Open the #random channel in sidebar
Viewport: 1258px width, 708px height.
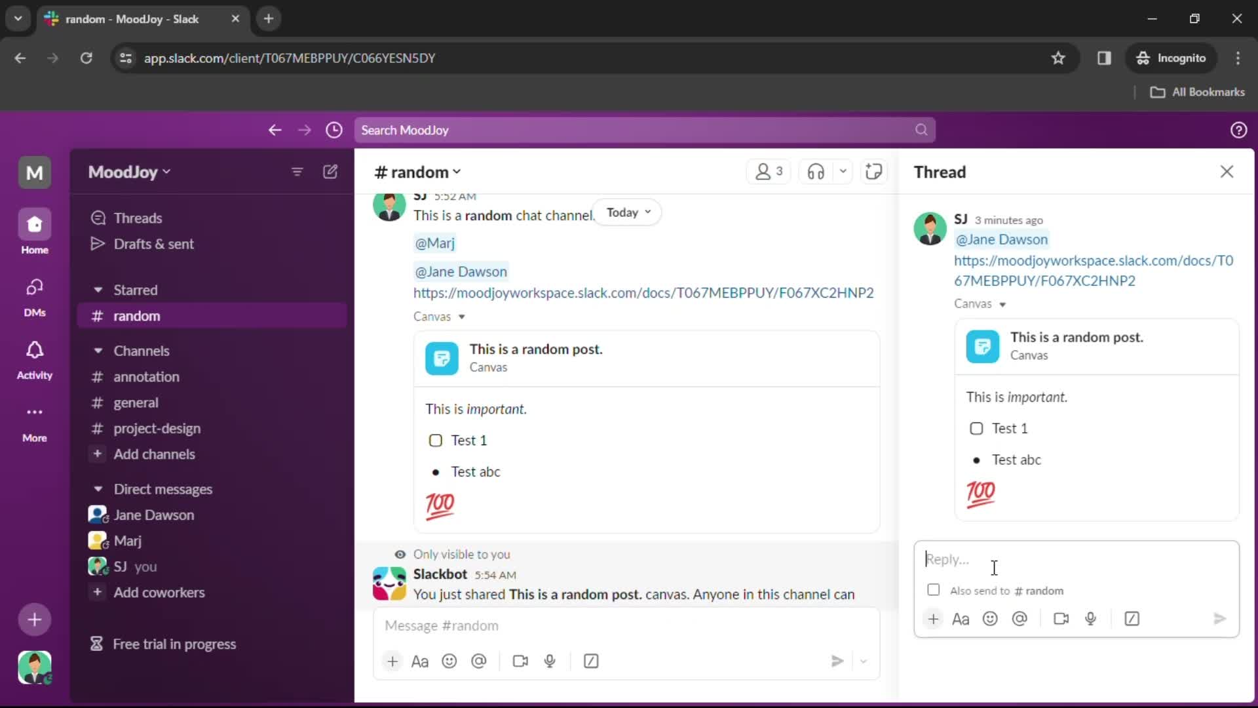pyautogui.click(x=136, y=315)
